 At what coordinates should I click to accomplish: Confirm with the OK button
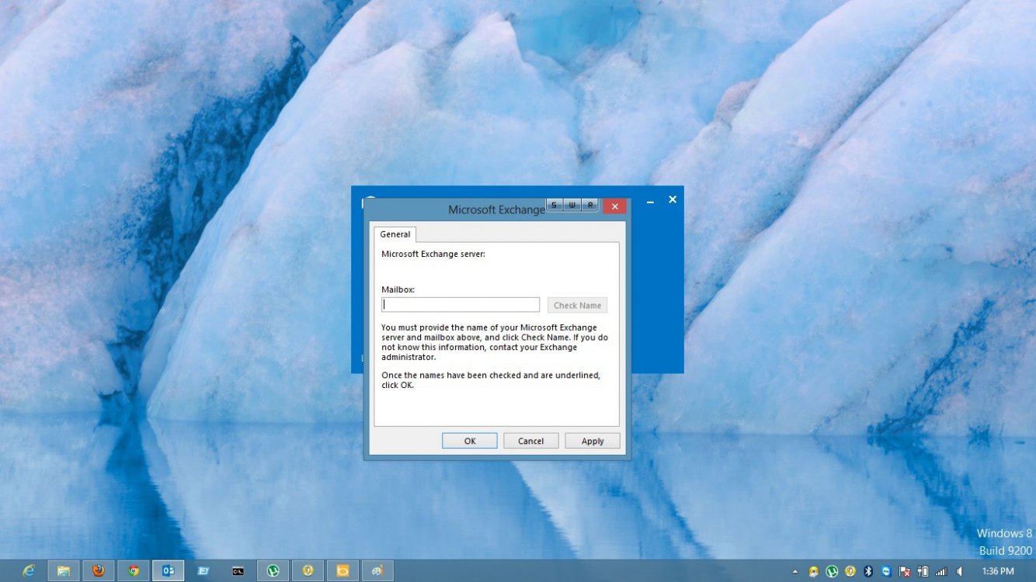click(x=470, y=441)
